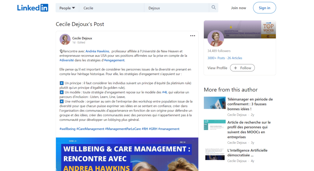Image resolution: width=314 pixels, height=171 pixels.
Task: Open the #management hashtag
Action: coord(169,129)
